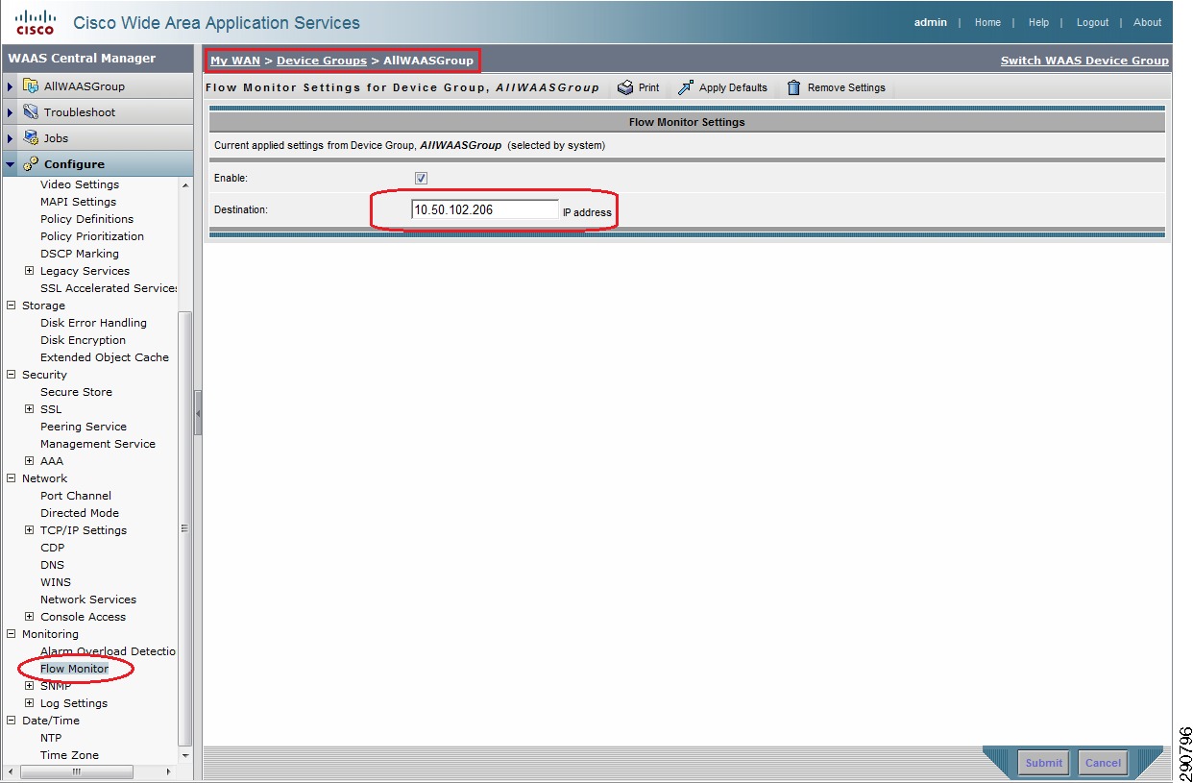The image size is (1193, 783).
Task: Open Secure Store
Action: coord(76,392)
